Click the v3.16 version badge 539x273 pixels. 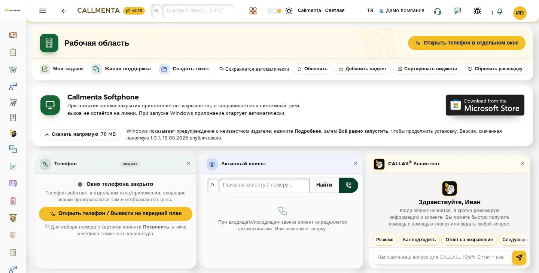pos(134,10)
